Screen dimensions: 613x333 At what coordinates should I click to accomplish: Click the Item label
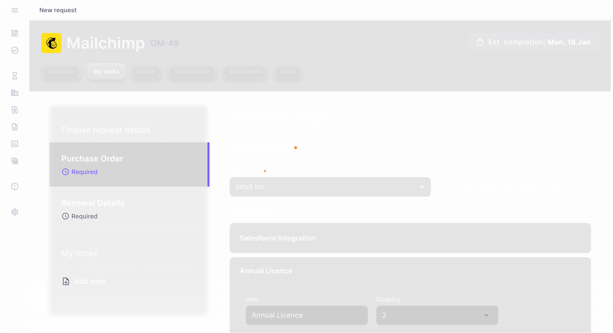252,299
